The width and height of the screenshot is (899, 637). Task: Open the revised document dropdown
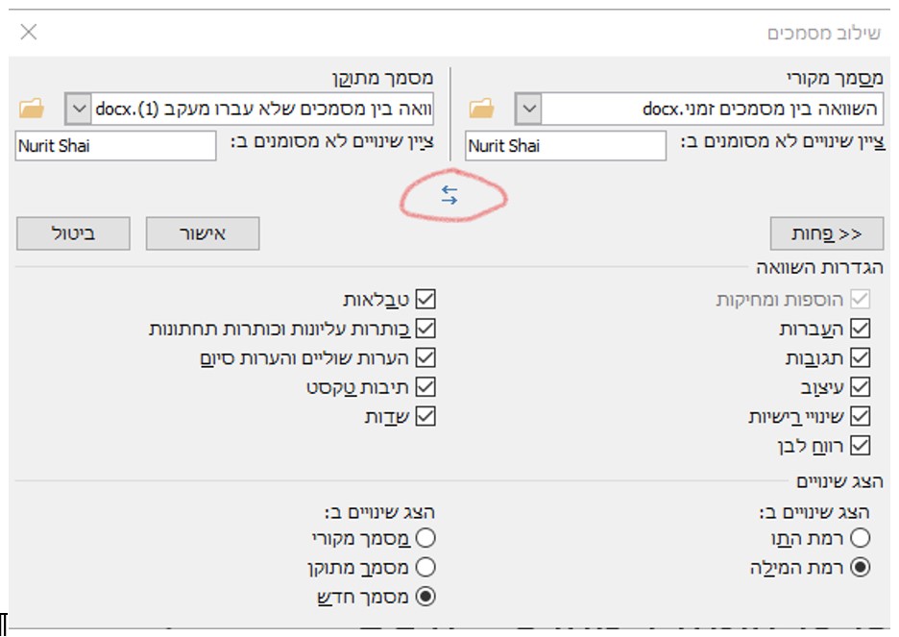[x=78, y=109]
